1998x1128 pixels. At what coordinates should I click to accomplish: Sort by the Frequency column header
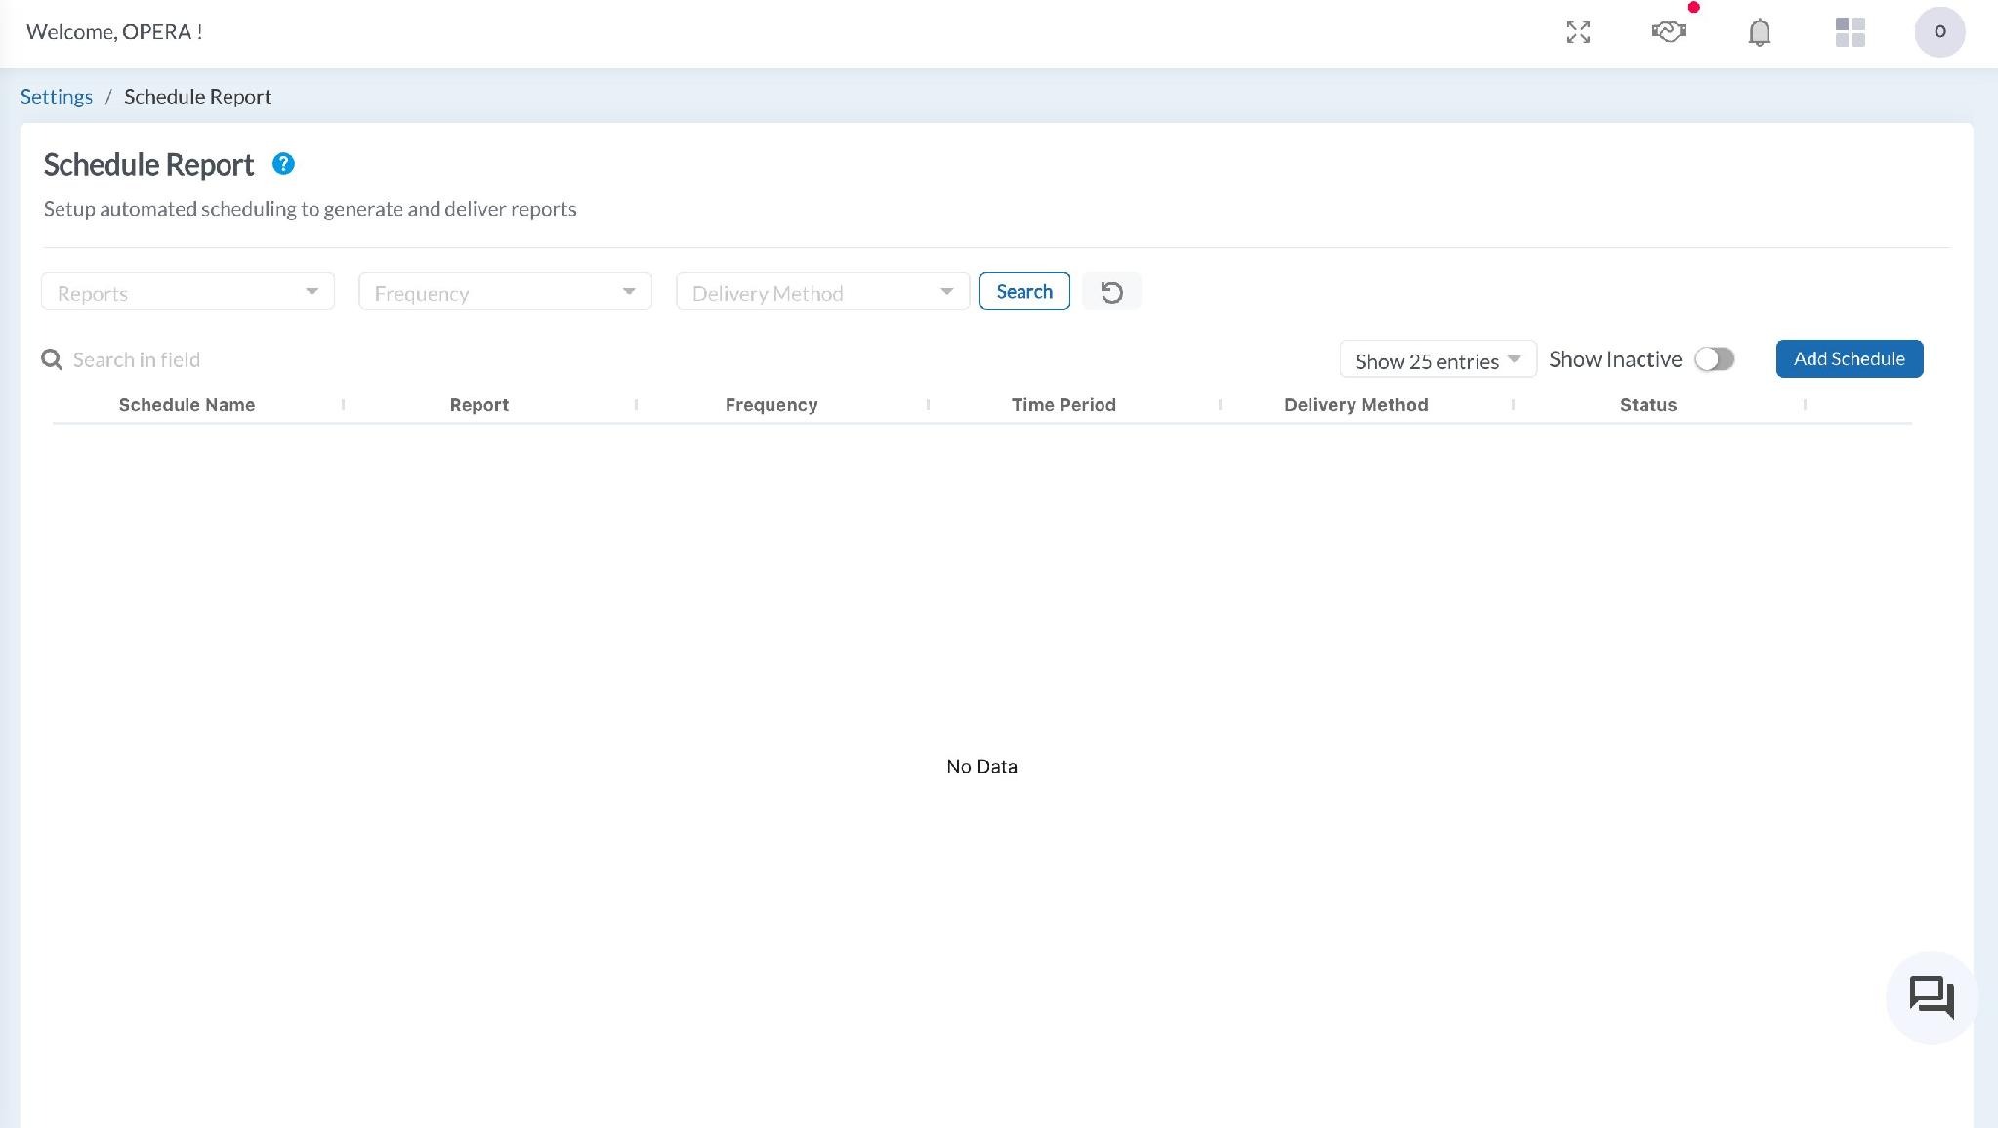click(771, 405)
